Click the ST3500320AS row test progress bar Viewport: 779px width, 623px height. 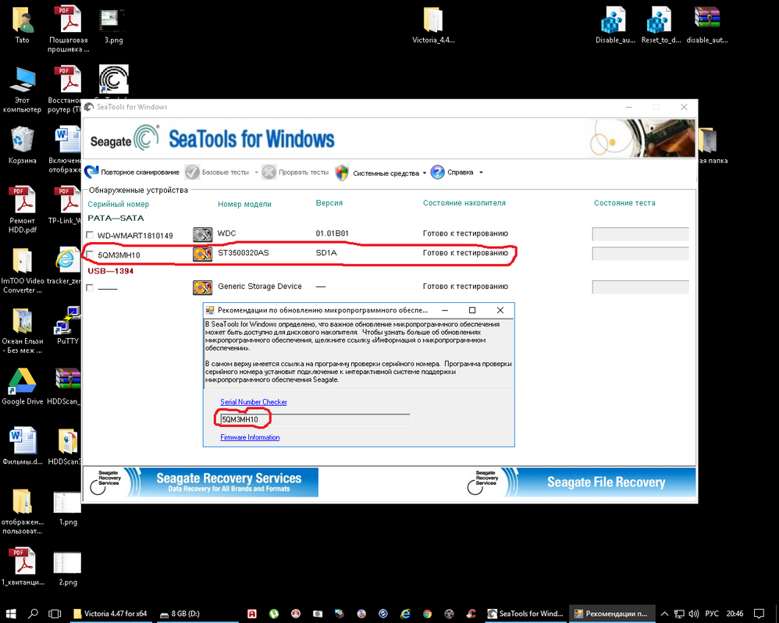[x=640, y=254]
